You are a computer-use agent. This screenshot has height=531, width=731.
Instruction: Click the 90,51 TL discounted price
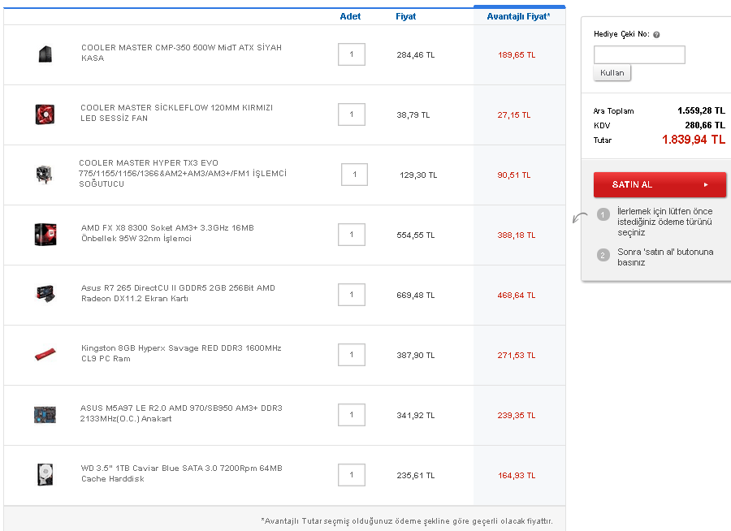coord(514,175)
